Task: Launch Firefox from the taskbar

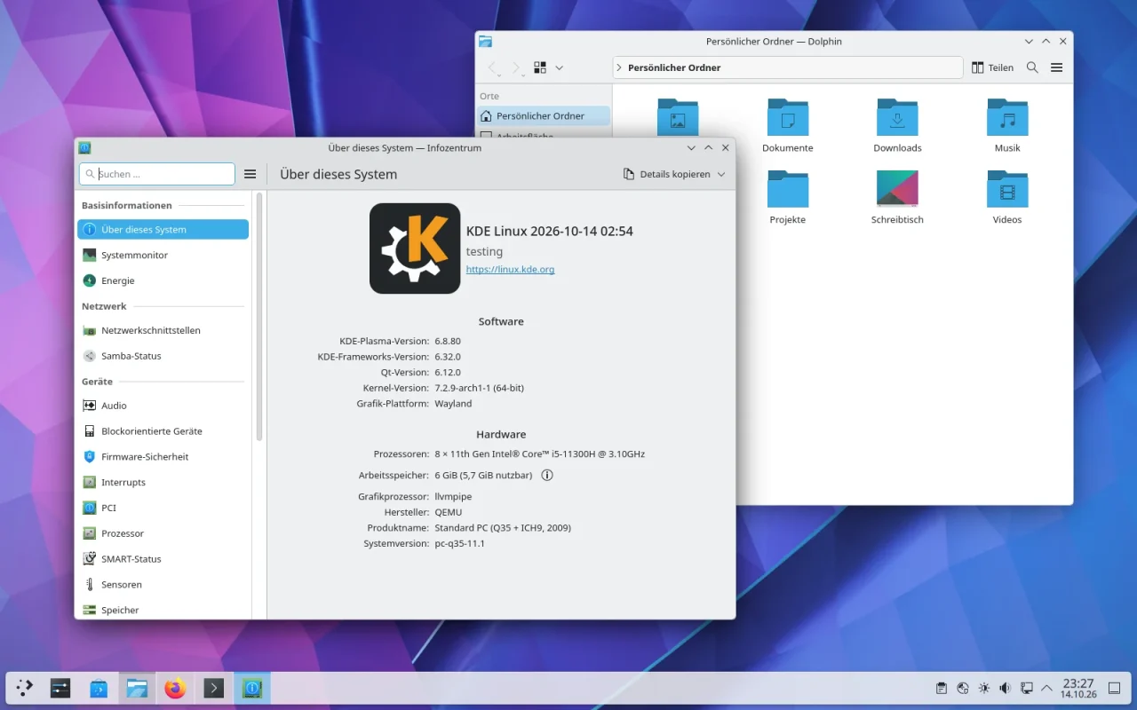Action: coord(176,688)
